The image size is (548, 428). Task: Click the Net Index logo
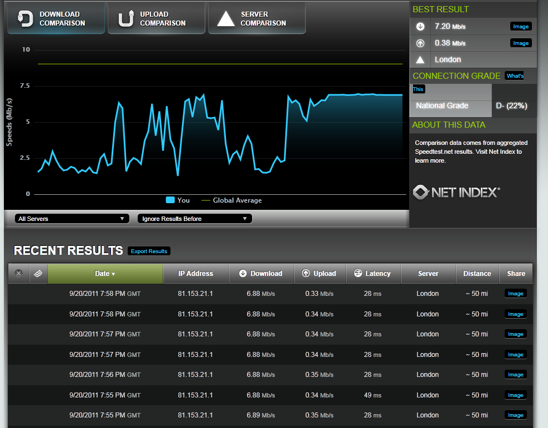pos(456,192)
